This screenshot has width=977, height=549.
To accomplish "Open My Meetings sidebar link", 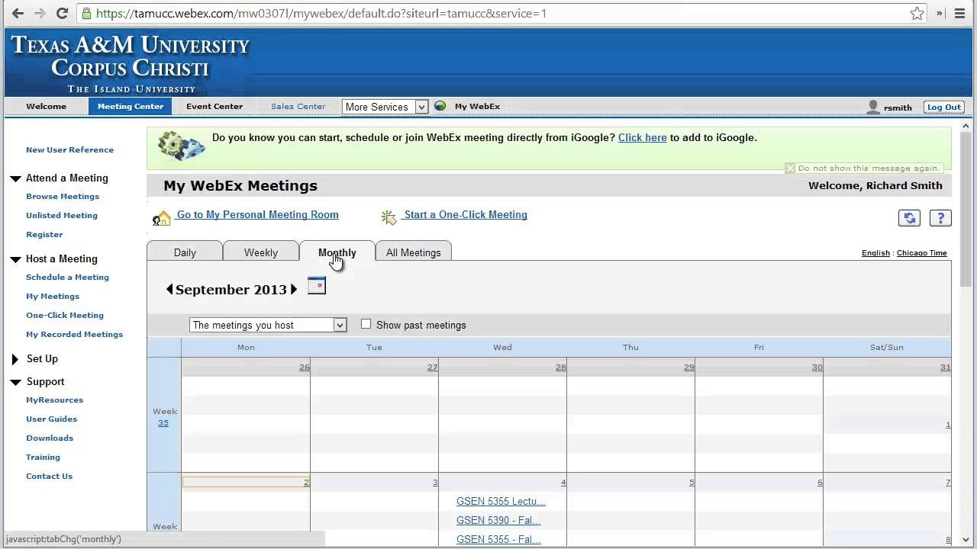I will pyautogui.click(x=53, y=297).
